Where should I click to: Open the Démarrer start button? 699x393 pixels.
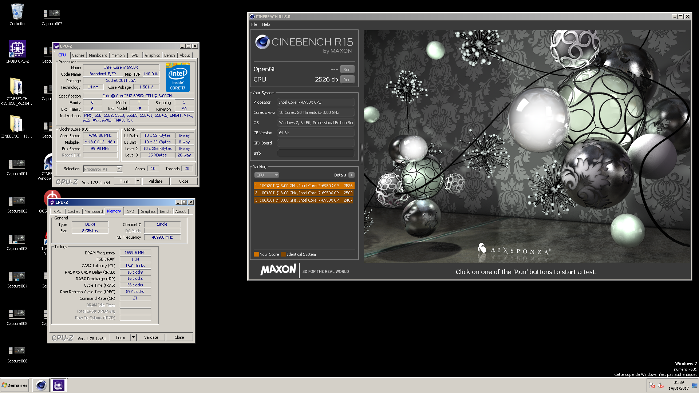15,385
